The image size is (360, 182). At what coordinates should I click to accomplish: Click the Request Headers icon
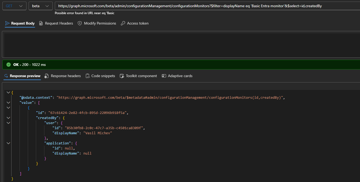click(x=41, y=23)
